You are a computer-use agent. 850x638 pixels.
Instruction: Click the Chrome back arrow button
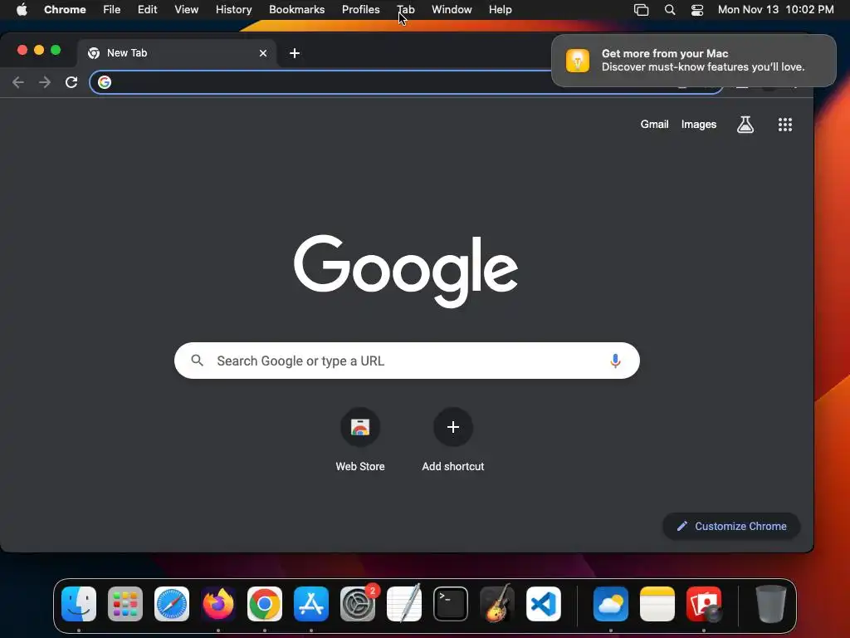(18, 82)
